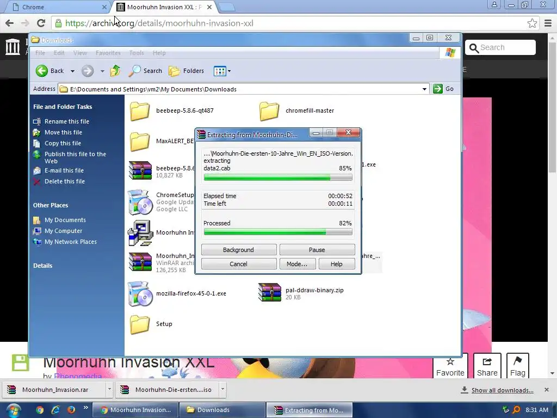Click data2.cab file progress bar
Screen dimensions: 557x418
(x=278, y=177)
